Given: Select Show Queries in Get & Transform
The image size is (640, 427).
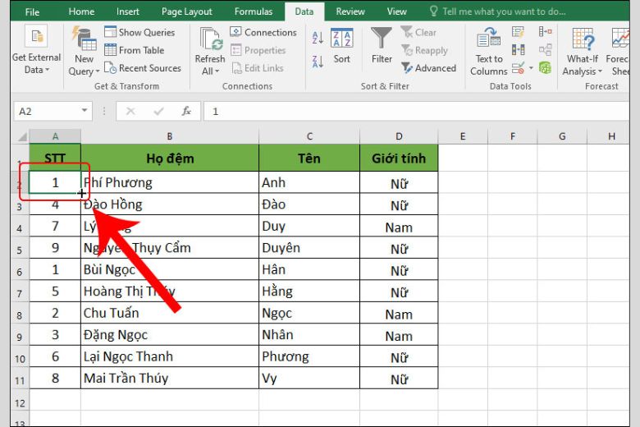Looking at the screenshot, I should tap(139, 32).
